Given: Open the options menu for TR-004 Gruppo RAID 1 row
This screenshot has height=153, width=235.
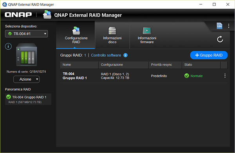Looking at the screenshot, I should coord(225,76).
